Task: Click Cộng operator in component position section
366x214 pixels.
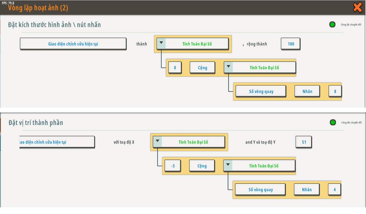Action: pyautogui.click(x=202, y=166)
